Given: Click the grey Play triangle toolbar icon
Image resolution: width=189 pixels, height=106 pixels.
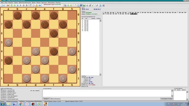Looking at the screenshot, I should coord(21,5).
